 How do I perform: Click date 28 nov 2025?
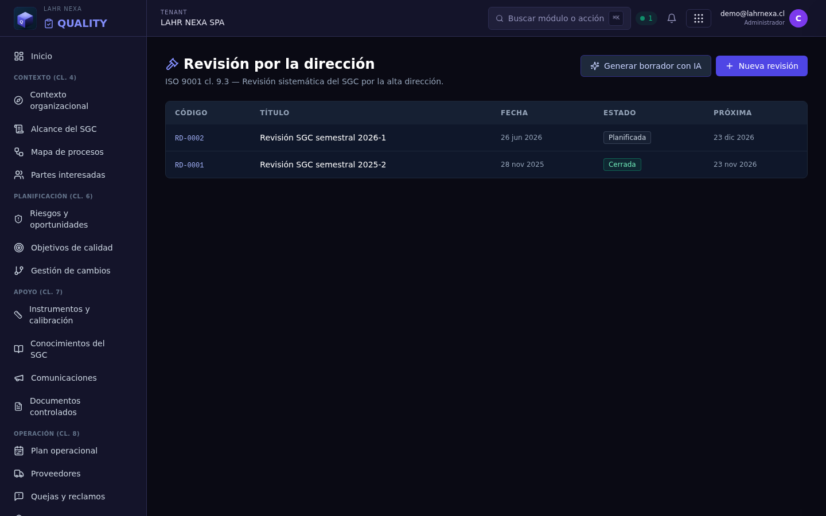click(523, 165)
